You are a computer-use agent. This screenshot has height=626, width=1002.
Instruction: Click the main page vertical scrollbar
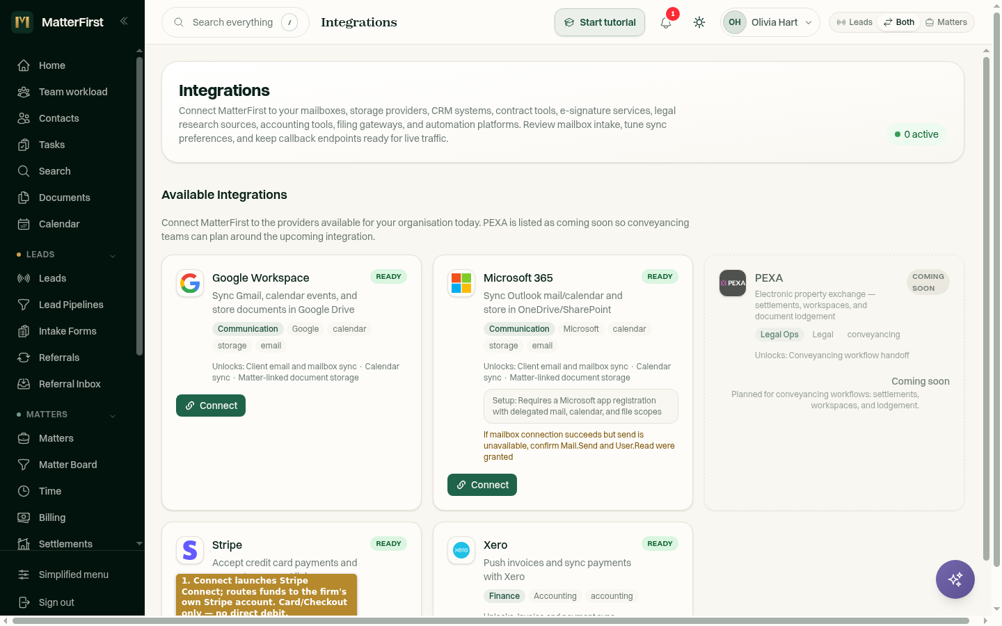tap(986, 308)
